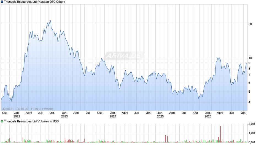Click the 1,0M volume axis label
259x145 pixels.
click(252, 133)
